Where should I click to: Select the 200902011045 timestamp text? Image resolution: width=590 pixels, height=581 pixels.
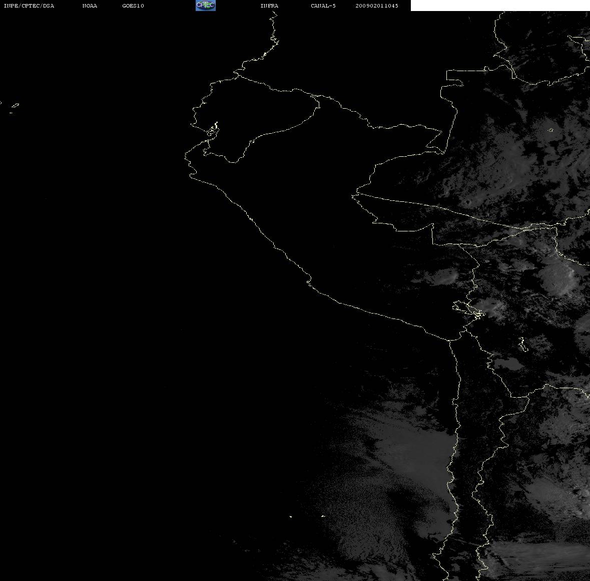[377, 6]
